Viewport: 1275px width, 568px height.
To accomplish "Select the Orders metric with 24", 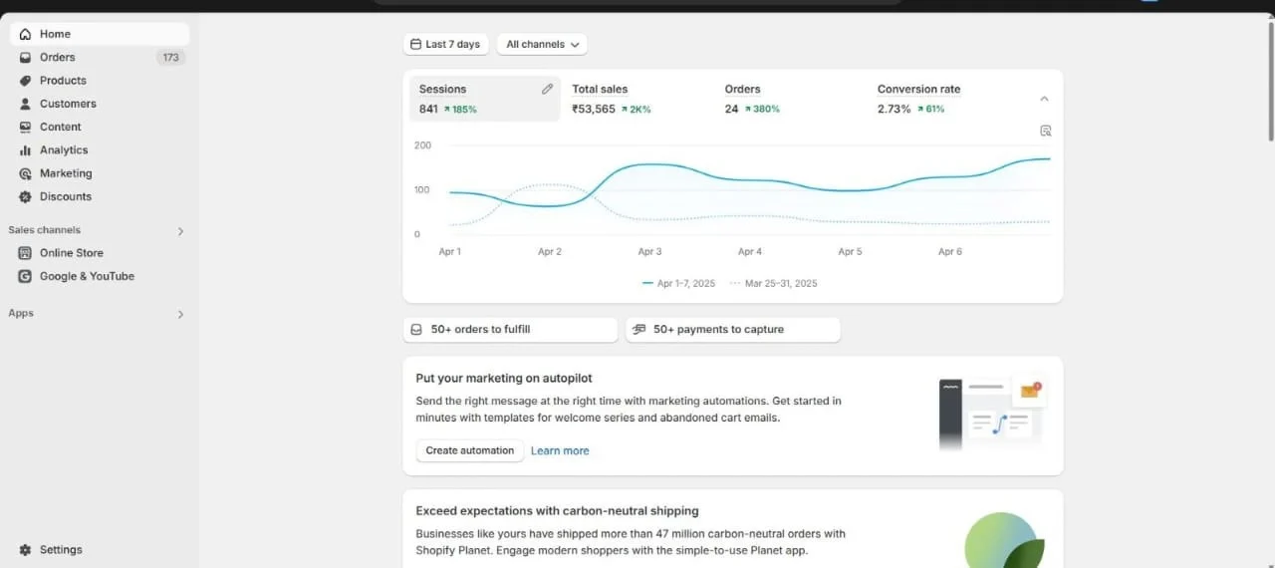I will pos(790,99).
